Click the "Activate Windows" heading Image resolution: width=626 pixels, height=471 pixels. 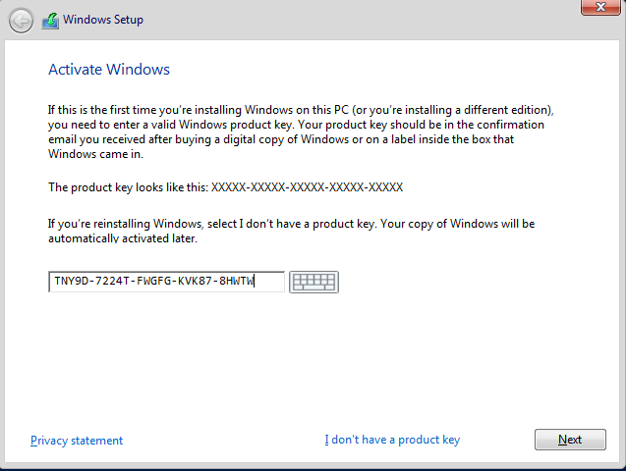[x=109, y=70]
